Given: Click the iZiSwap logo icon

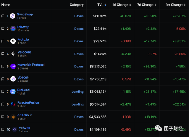Looking at the screenshot, I should pos(13,29).
